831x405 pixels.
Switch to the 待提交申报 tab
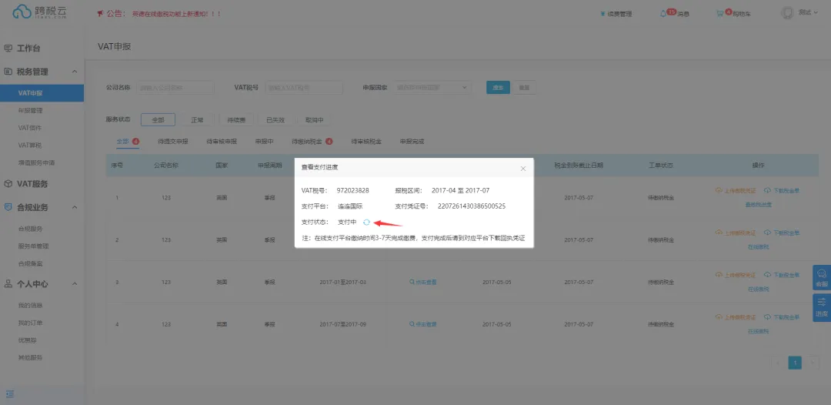click(x=173, y=142)
